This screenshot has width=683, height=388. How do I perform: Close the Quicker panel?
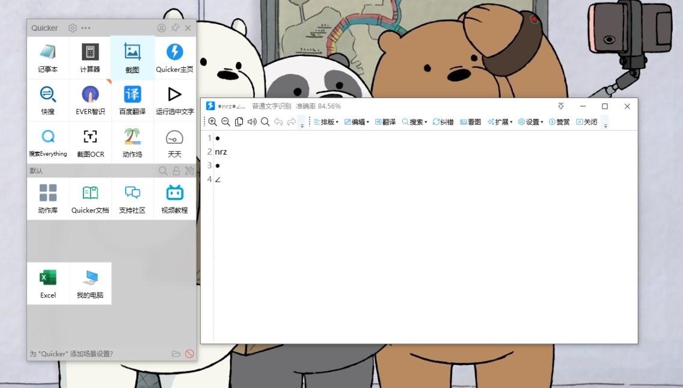pos(188,28)
